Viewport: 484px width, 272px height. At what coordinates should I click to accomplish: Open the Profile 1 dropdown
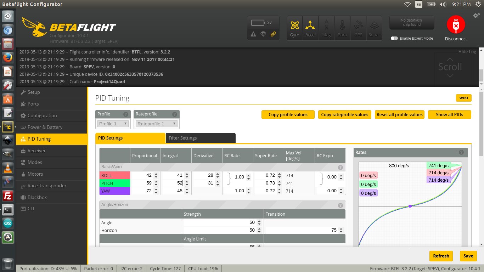click(113, 124)
